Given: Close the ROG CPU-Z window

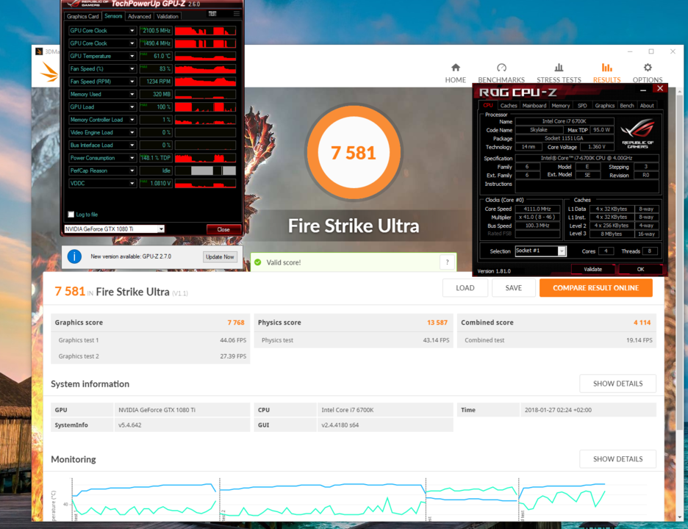Looking at the screenshot, I should coord(660,89).
